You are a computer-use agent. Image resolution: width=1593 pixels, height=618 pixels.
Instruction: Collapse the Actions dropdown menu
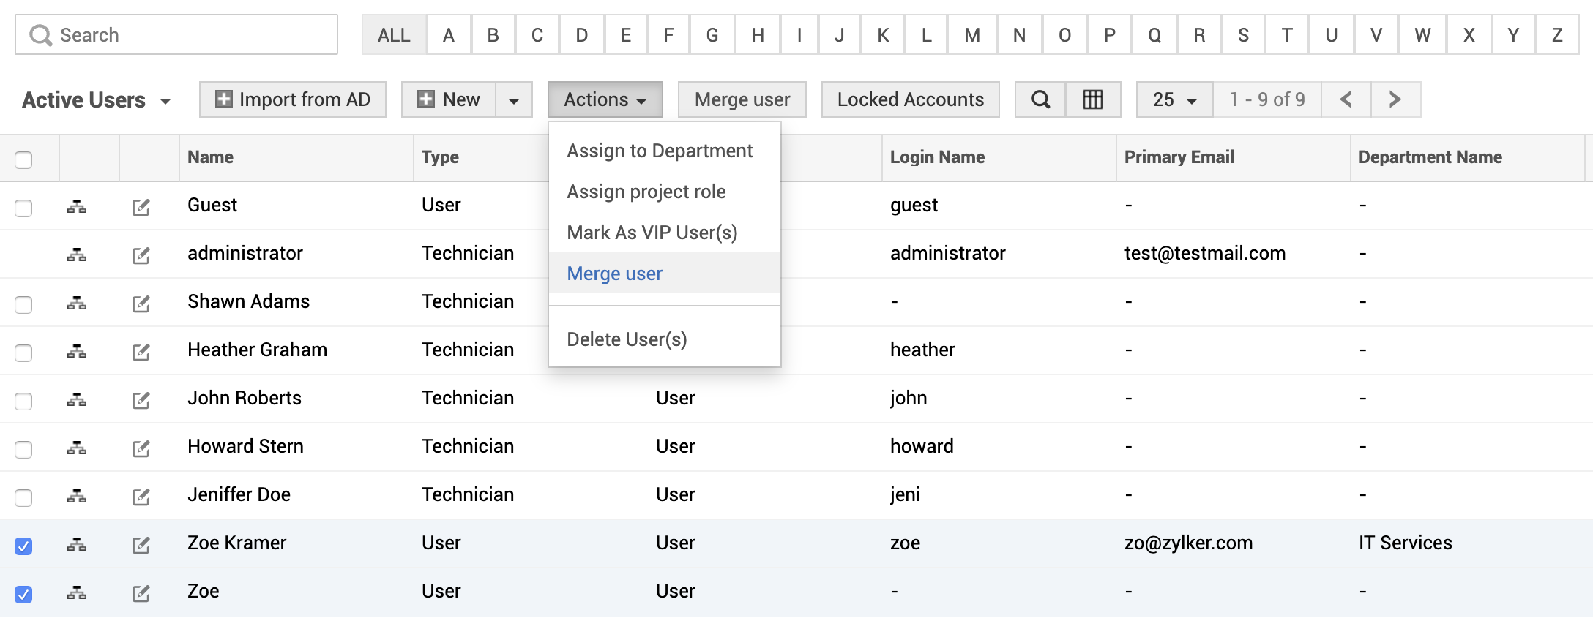[605, 99]
